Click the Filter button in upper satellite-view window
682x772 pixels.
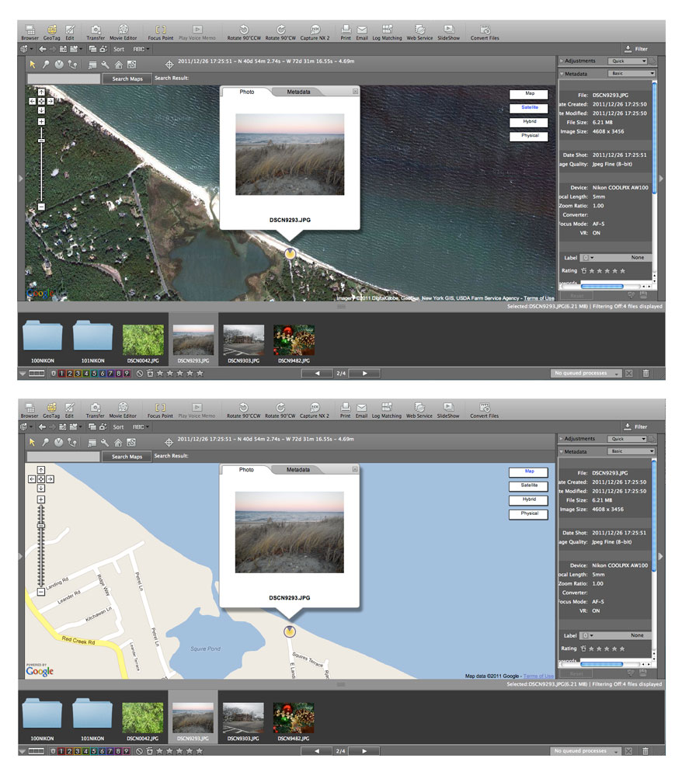[636, 49]
